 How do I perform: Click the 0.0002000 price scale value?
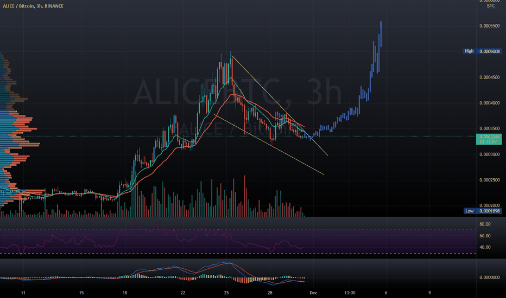pos(490,205)
